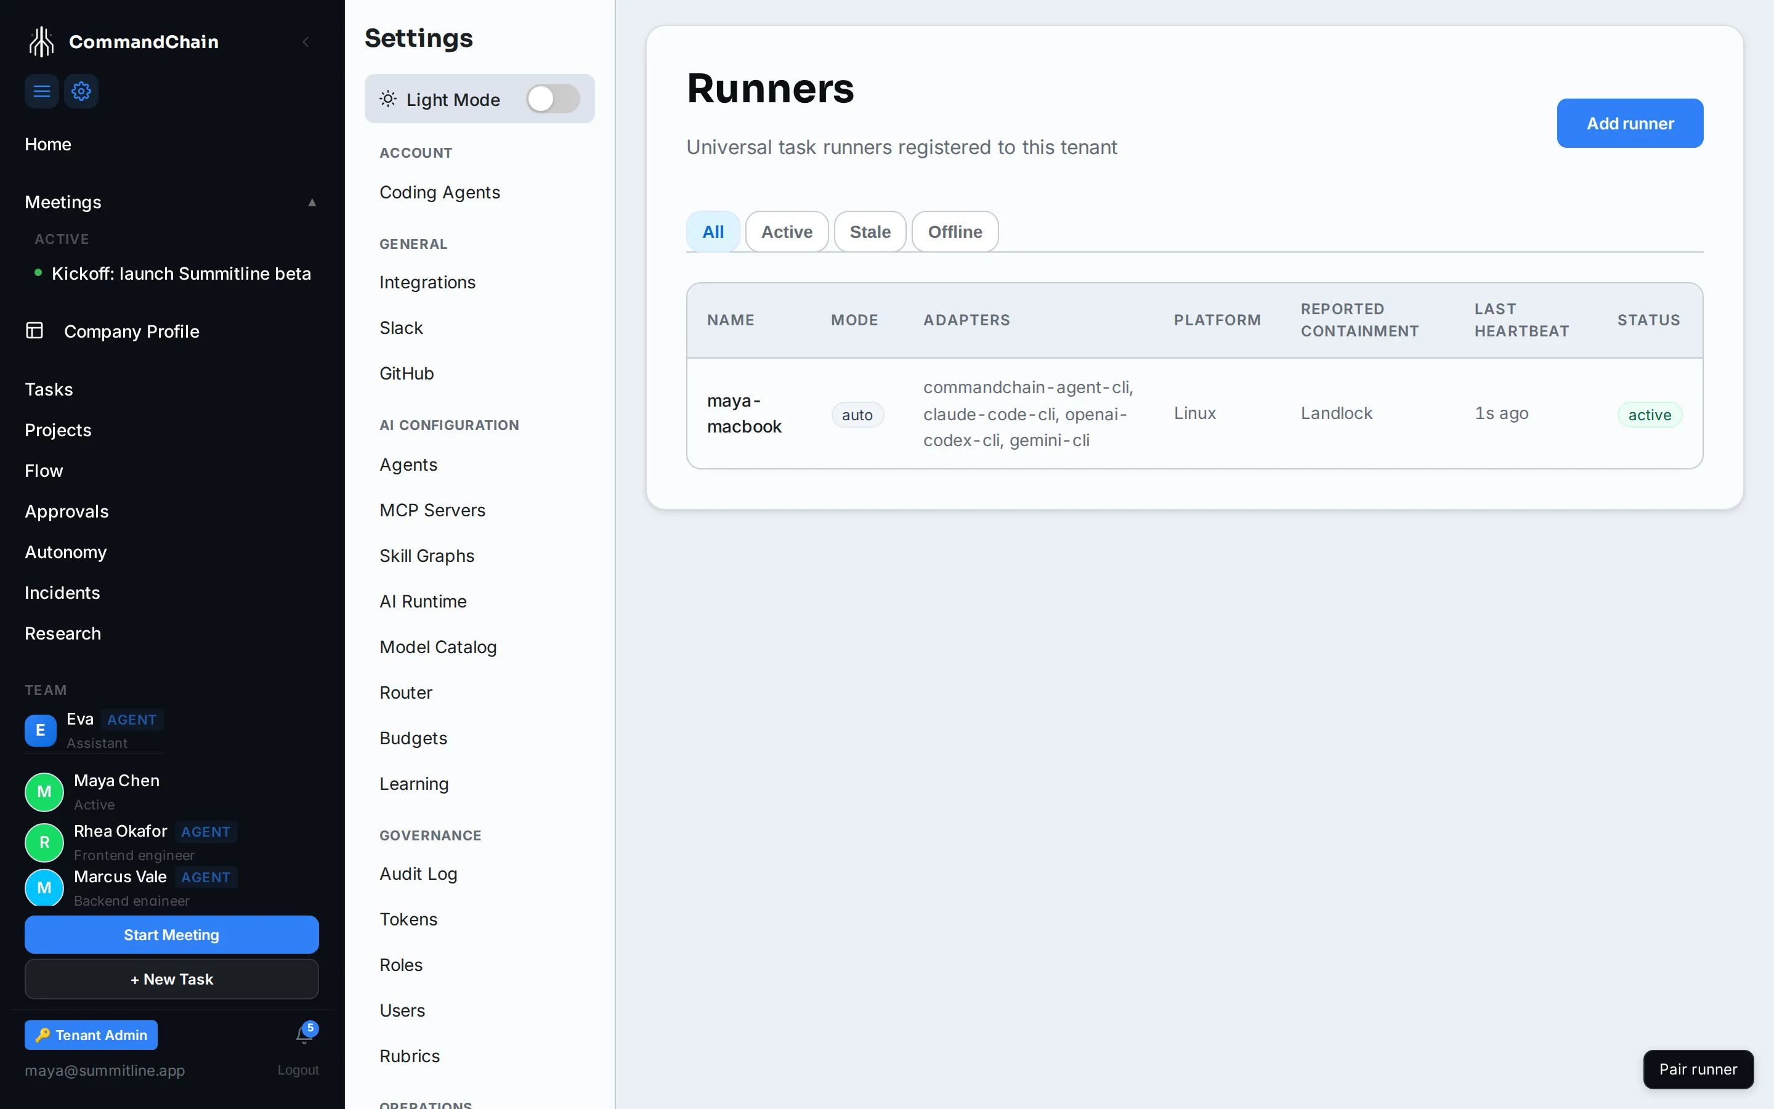Viewport: 1774px width, 1109px height.
Task: Open the settings gear icon
Action: click(x=81, y=91)
